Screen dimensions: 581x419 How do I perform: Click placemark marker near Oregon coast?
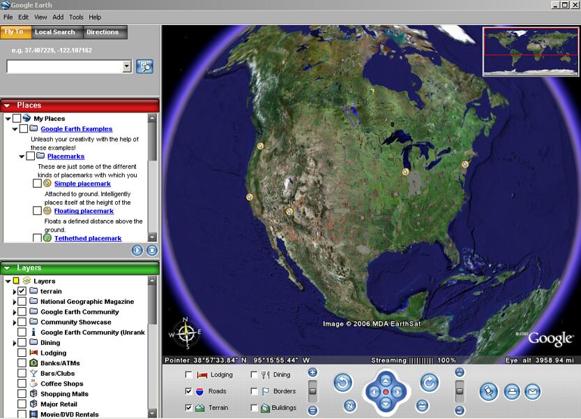260,146
